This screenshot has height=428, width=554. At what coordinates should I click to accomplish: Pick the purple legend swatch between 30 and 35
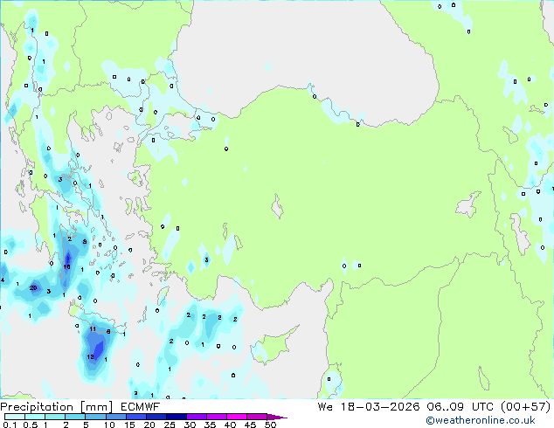tap(197, 417)
